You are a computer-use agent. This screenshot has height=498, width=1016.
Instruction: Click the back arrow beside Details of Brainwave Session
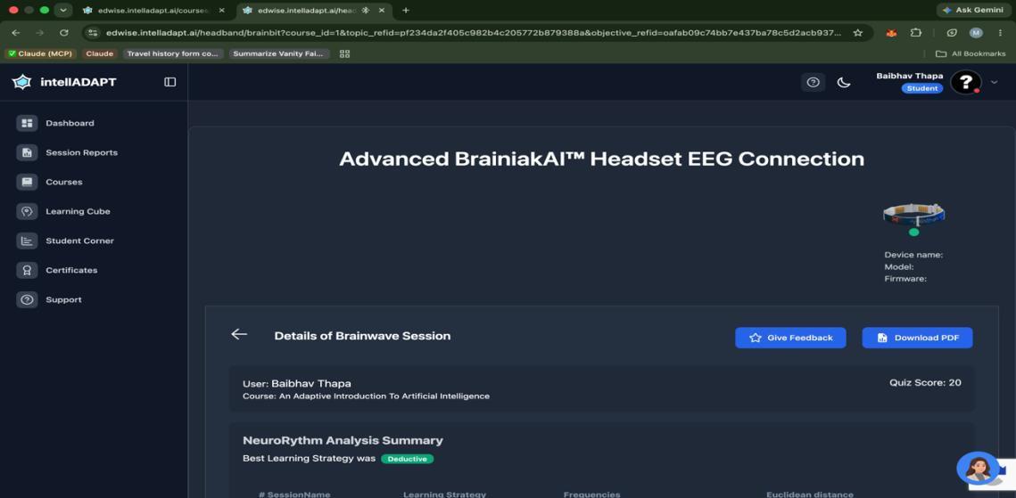coord(239,334)
